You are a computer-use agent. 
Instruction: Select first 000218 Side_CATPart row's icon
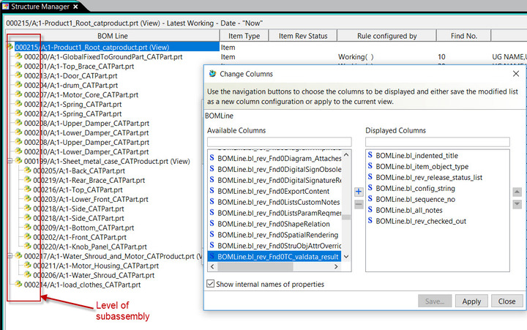point(28,208)
